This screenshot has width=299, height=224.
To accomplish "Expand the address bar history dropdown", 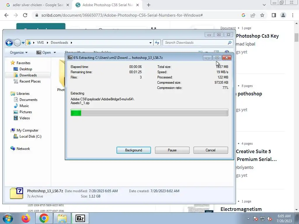I will tap(150, 43).
